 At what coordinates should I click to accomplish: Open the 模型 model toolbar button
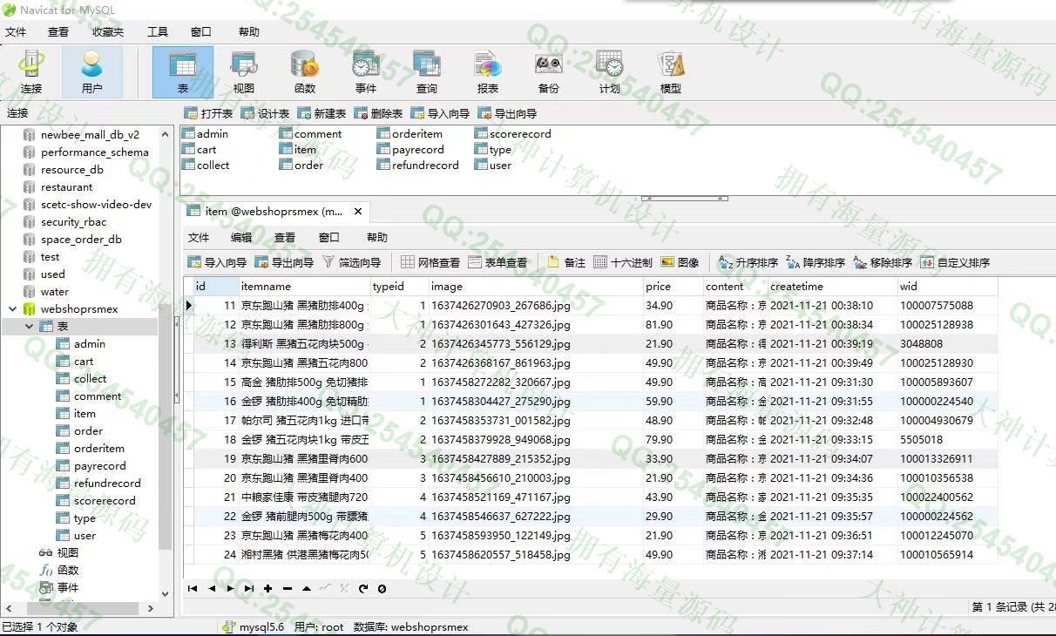click(x=671, y=72)
